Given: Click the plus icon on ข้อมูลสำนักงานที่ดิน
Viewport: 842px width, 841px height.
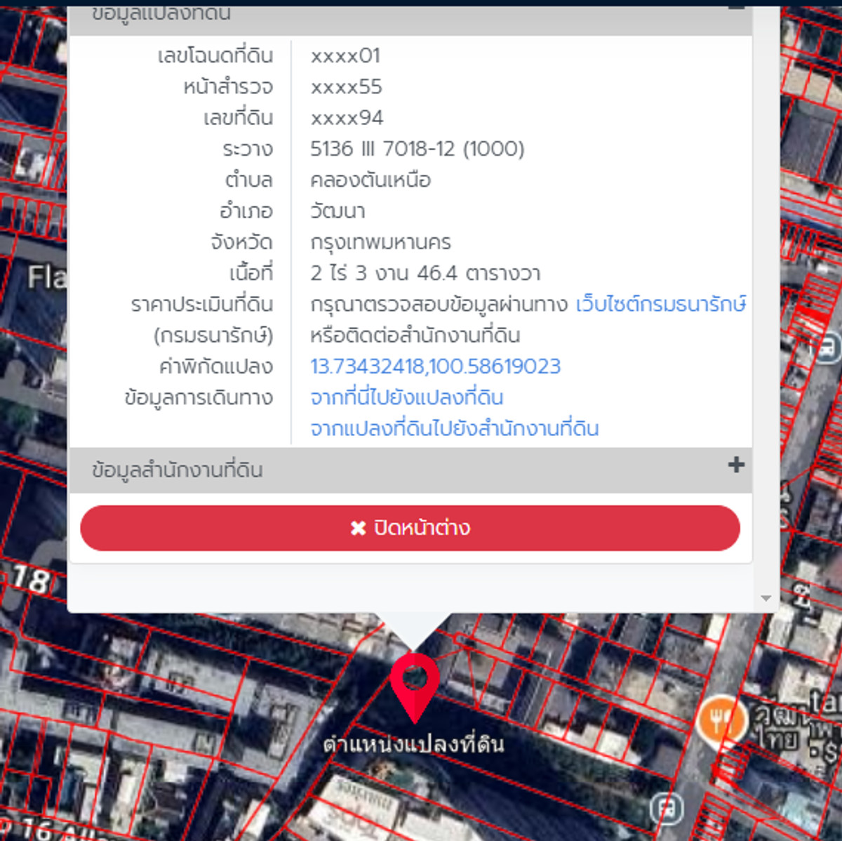Looking at the screenshot, I should click(x=736, y=465).
